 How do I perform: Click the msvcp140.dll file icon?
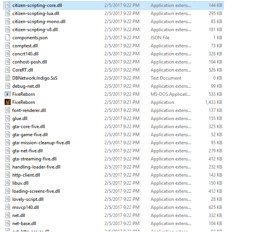[x=8, y=207]
